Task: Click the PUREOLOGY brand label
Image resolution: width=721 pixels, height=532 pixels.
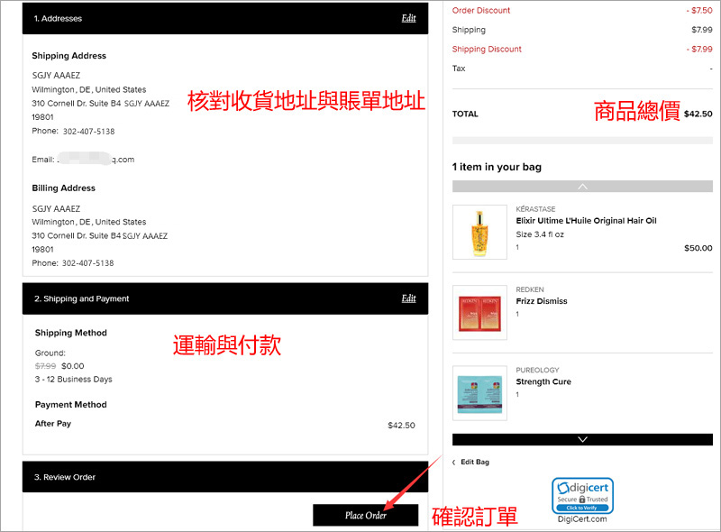Action: 537,370
